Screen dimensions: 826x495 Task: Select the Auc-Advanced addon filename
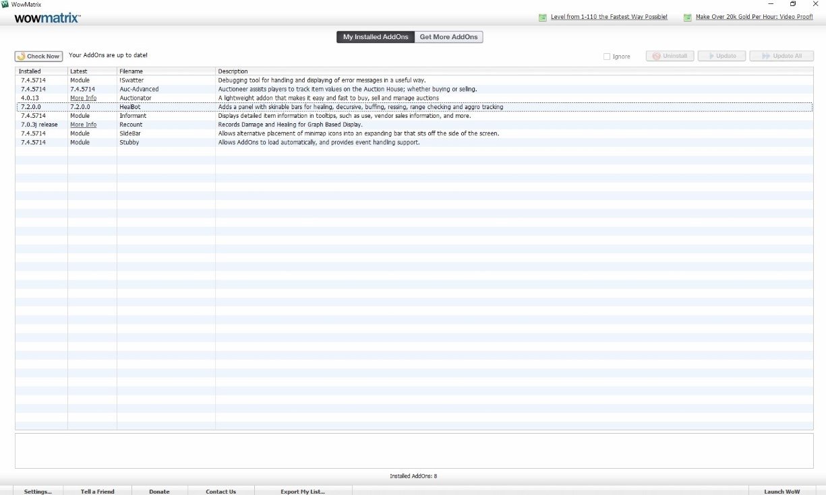pos(139,90)
